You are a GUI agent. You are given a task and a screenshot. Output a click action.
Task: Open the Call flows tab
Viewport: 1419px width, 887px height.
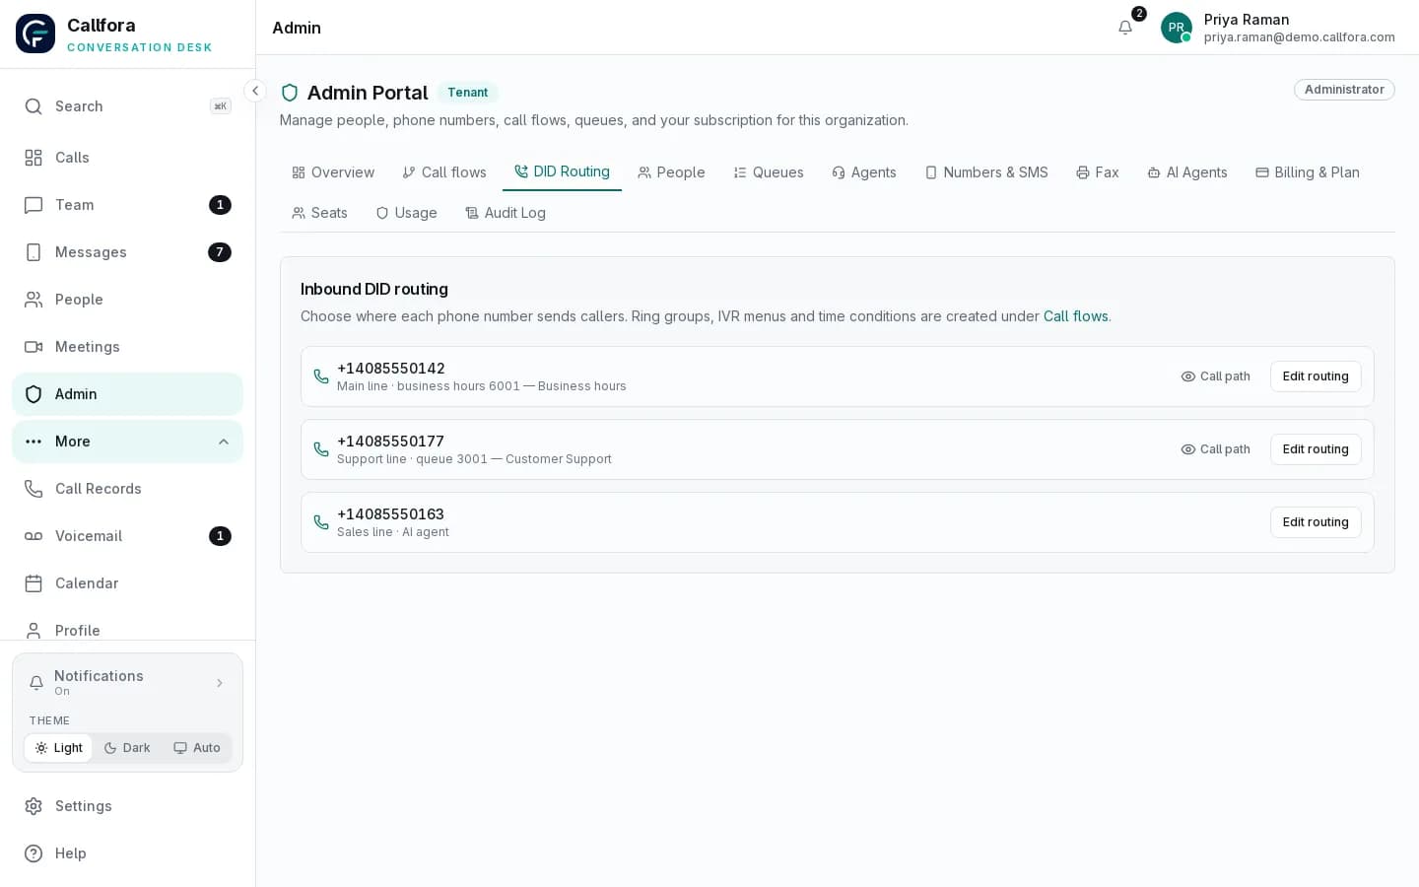click(444, 172)
